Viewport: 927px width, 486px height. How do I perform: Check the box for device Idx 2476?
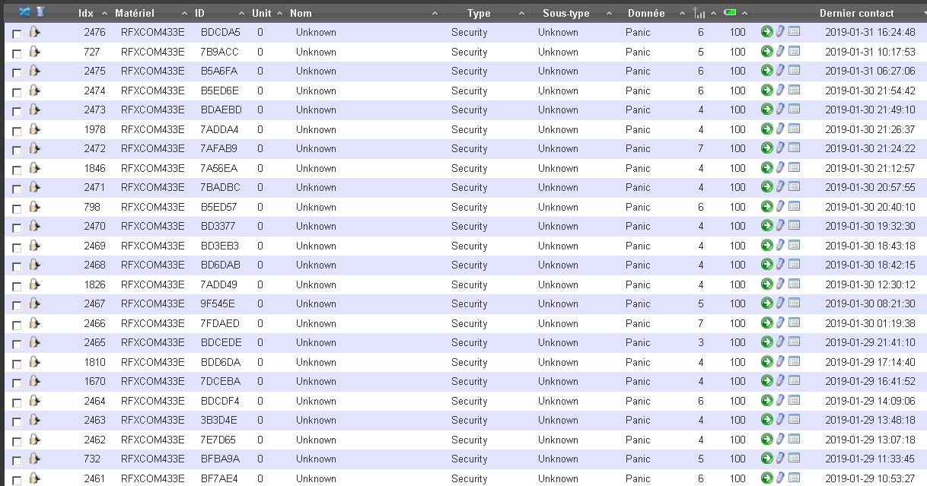(17, 34)
